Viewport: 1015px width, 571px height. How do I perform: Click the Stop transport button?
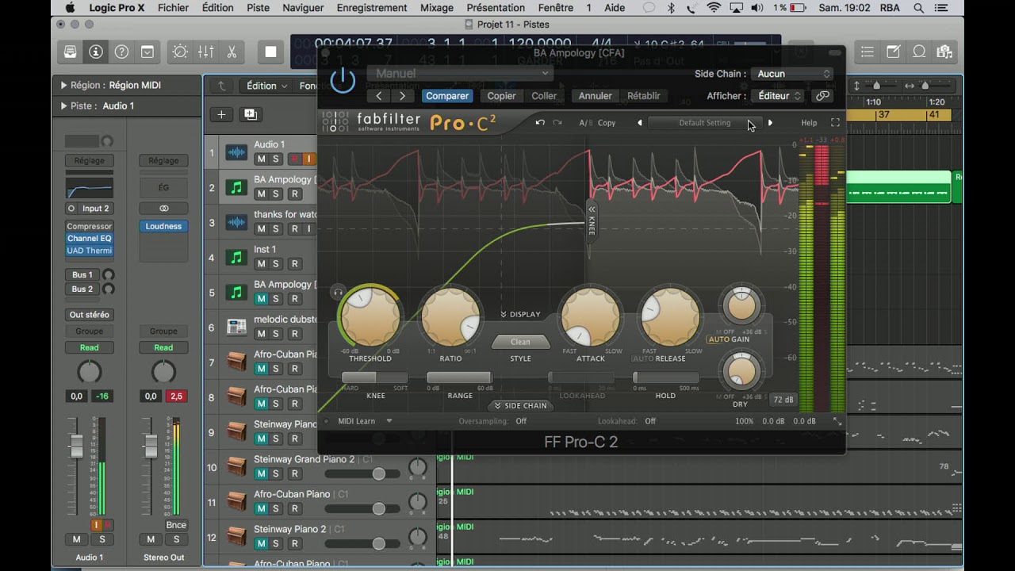point(270,52)
